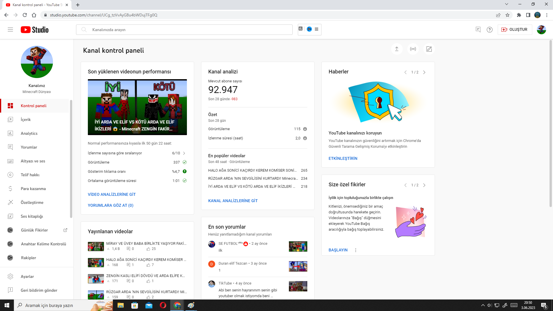
Task: Click ETKİNLEŞTİRİN link in Haberler
Action: pyautogui.click(x=343, y=158)
